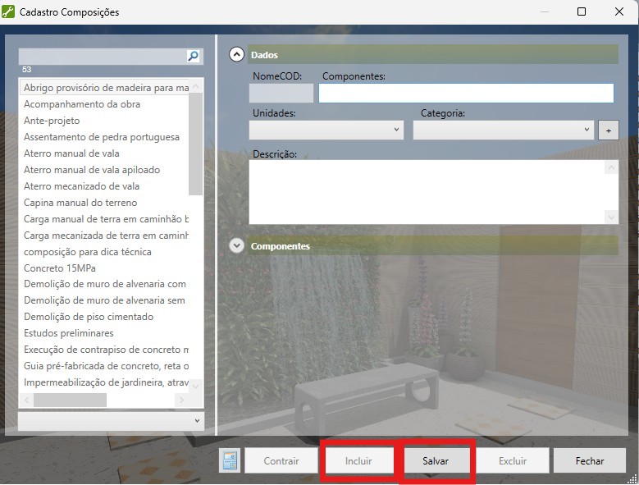Click the Excluir button
This screenshot has width=639, height=485.
click(x=513, y=461)
